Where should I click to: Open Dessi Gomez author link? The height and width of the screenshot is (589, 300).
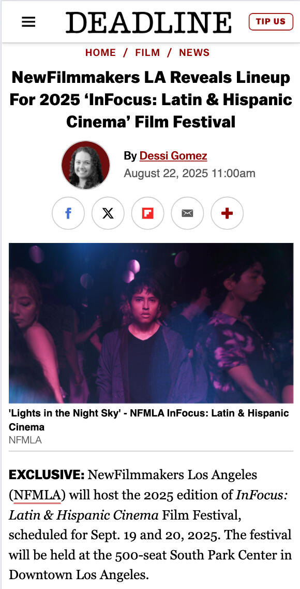pos(173,155)
